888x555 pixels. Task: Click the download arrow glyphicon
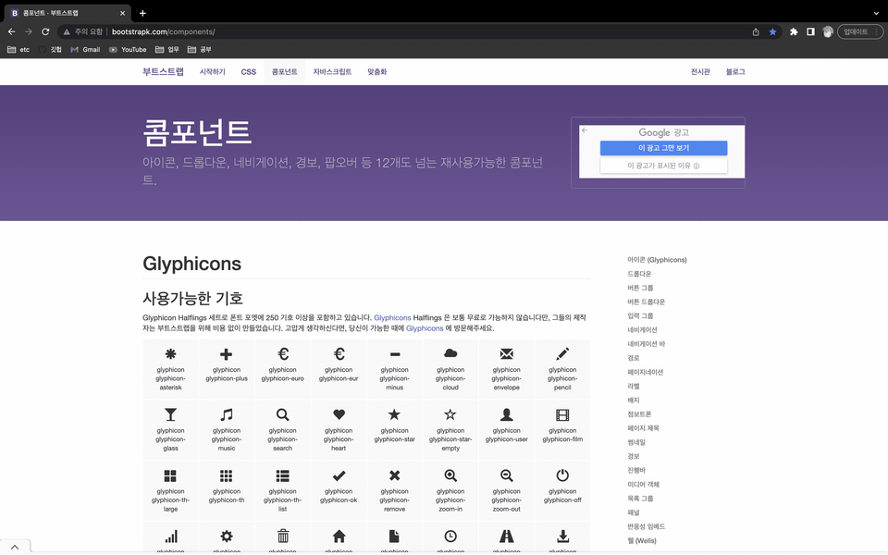tap(562, 536)
